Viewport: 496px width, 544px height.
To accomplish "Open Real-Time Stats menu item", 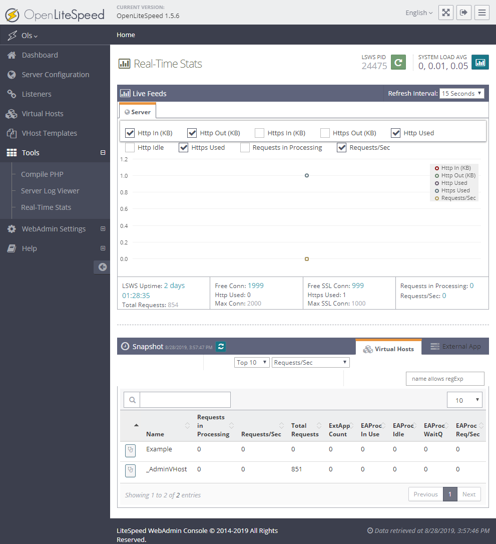I will click(x=46, y=207).
